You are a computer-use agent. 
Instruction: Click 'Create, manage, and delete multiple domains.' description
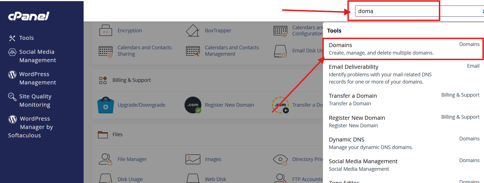pos(381,53)
